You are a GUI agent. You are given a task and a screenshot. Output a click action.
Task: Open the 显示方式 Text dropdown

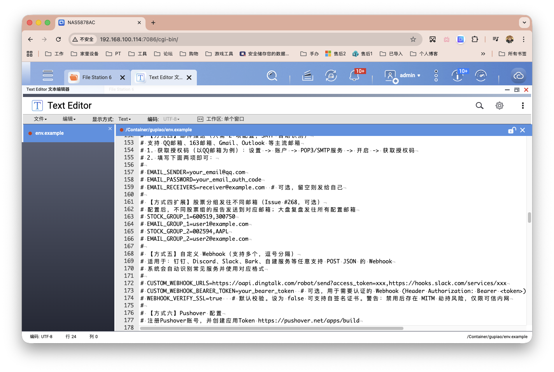124,119
